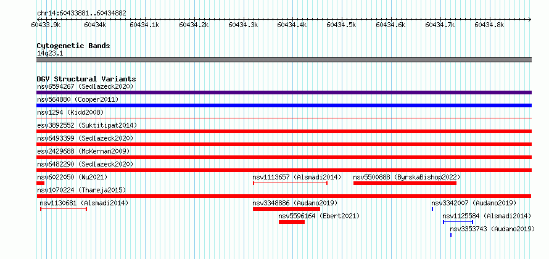The width and height of the screenshot is (549, 259).
Task: Click the chr14:60433881..60434882 region label
Action: (81, 14)
